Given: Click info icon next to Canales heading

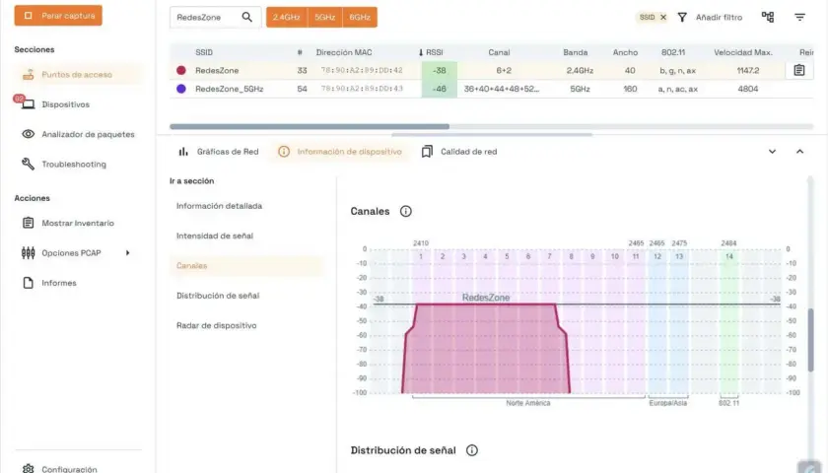Looking at the screenshot, I should (405, 211).
